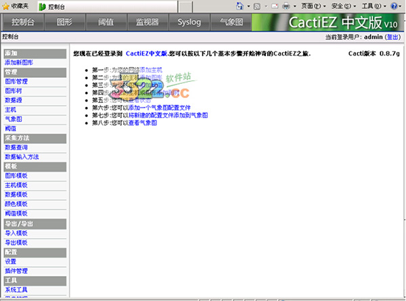Screen dimensions: 406x301
Task: Open 添加新图形 in the sidebar
Action: click(x=18, y=62)
